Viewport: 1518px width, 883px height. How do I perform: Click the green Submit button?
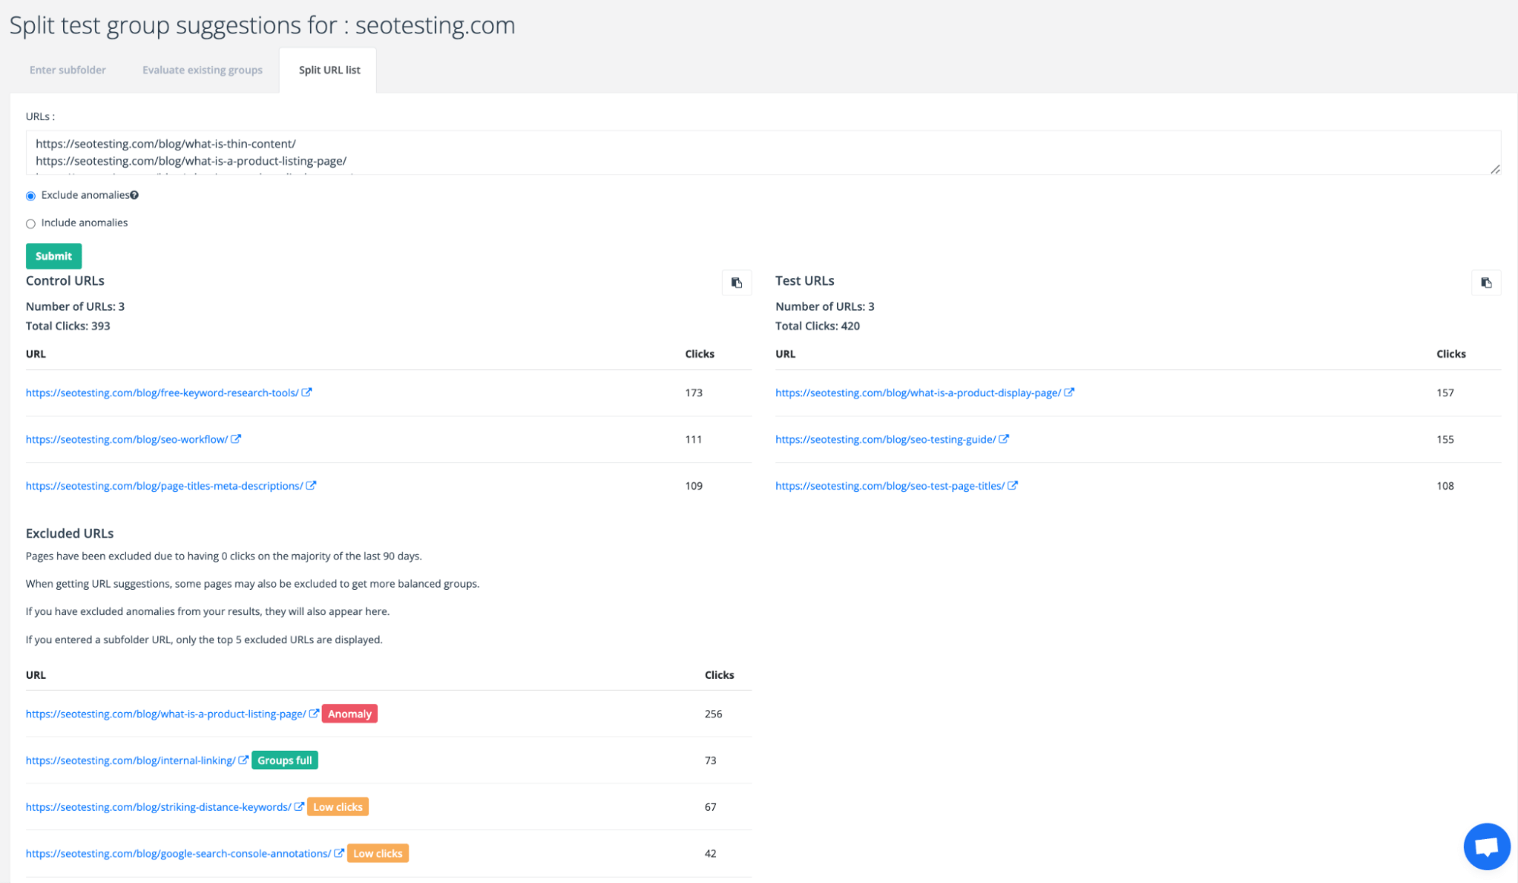[53, 256]
